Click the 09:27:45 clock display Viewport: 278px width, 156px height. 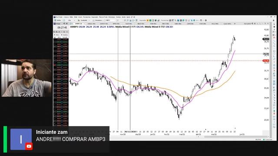(62, 28)
